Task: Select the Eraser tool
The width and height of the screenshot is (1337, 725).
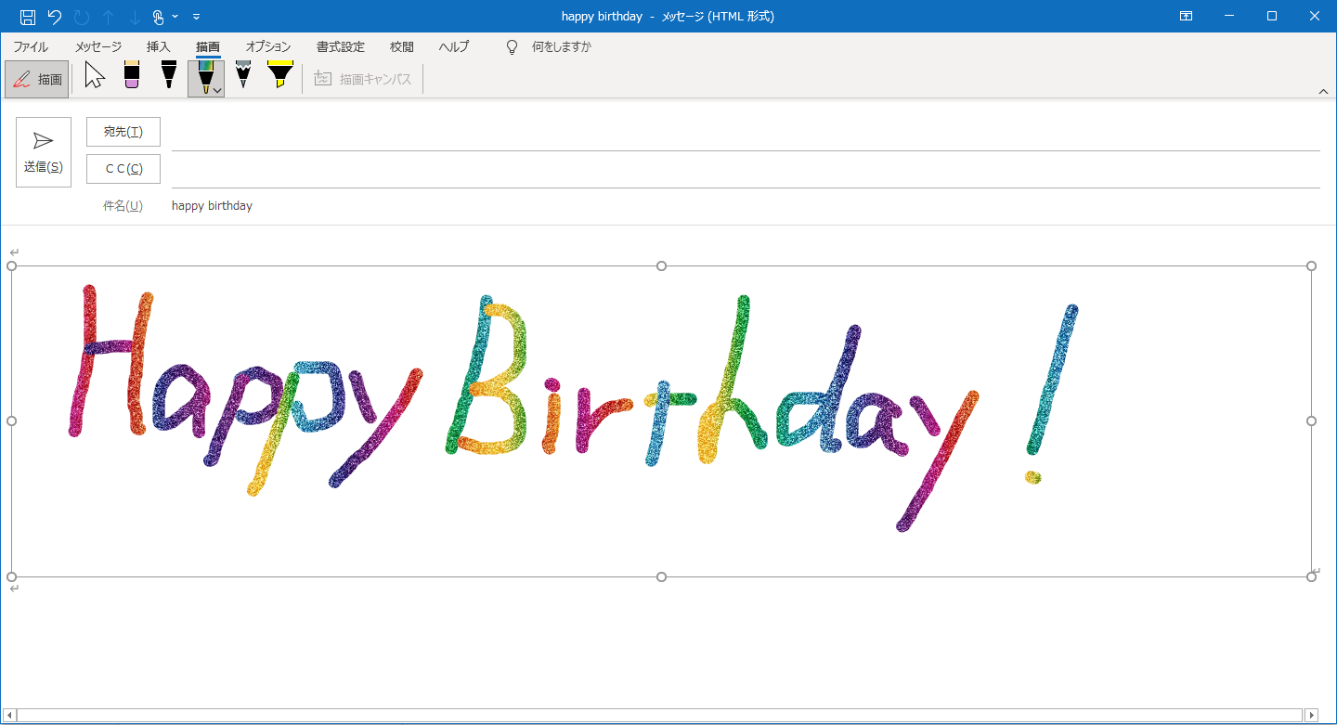Action: (131, 74)
